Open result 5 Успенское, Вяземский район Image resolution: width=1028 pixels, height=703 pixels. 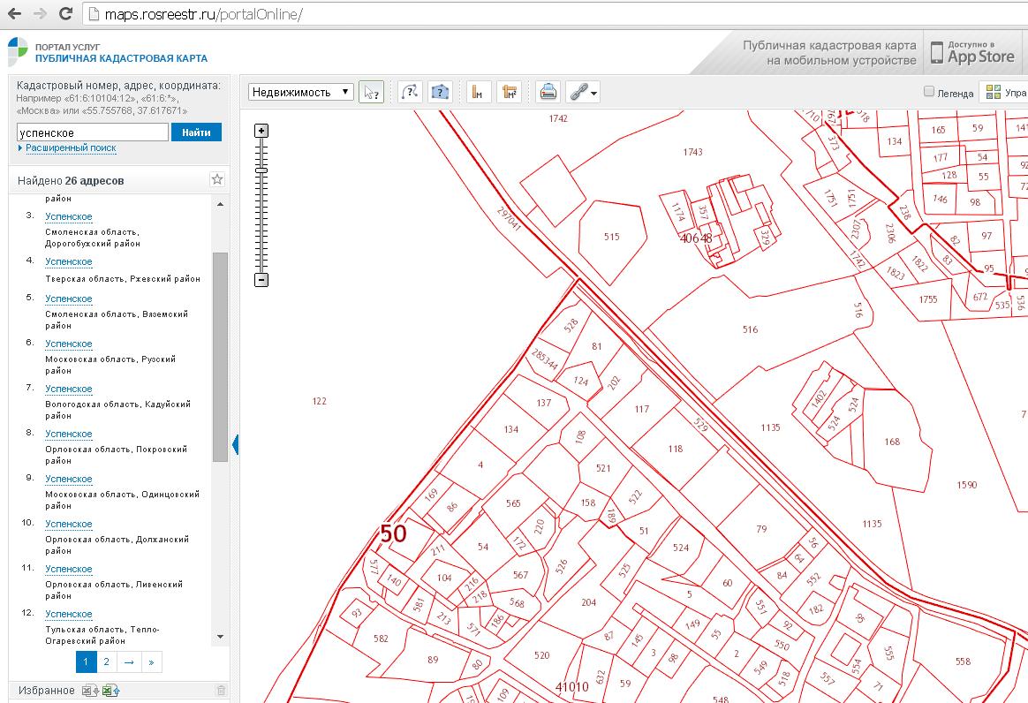pos(68,299)
